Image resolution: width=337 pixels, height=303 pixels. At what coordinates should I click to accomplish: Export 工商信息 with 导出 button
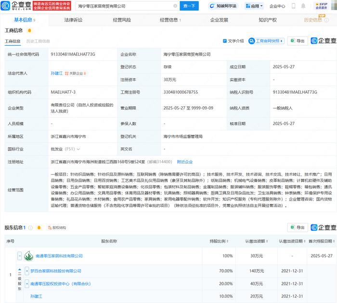[298, 41]
